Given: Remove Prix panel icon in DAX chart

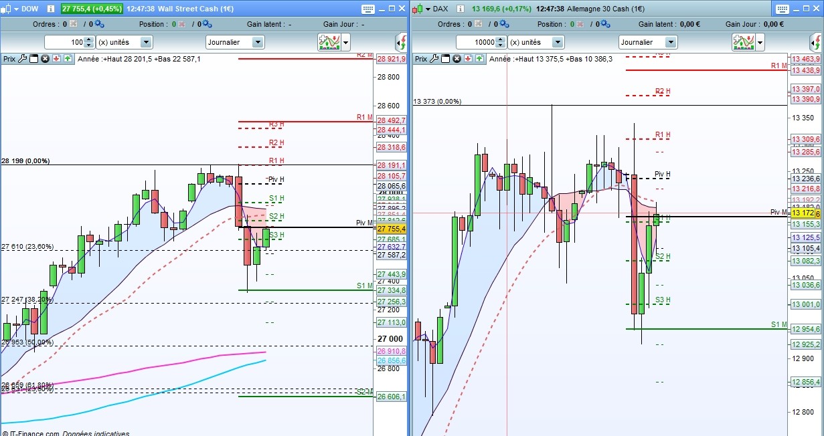Looking at the screenshot, I should click(x=457, y=59).
